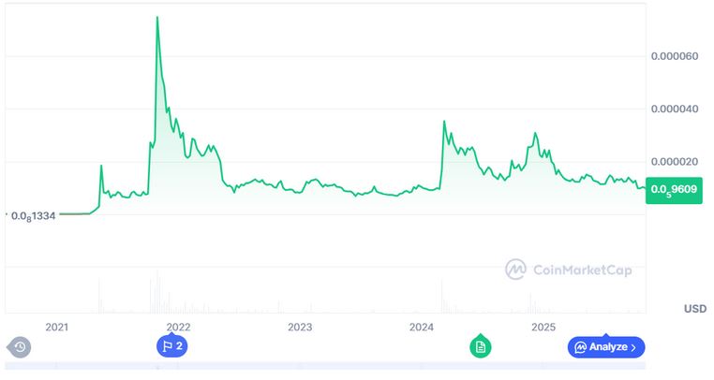Click the 0.000040 price axis label
This screenshot has height=380, width=714.
[x=675, y=110]
